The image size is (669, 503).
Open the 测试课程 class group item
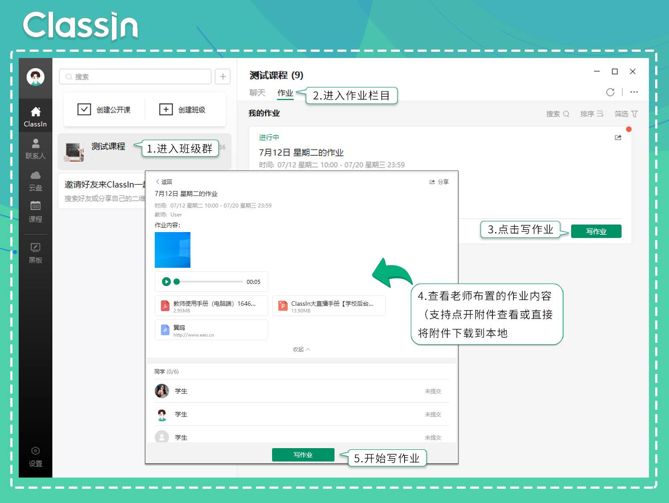pos(145,151)
